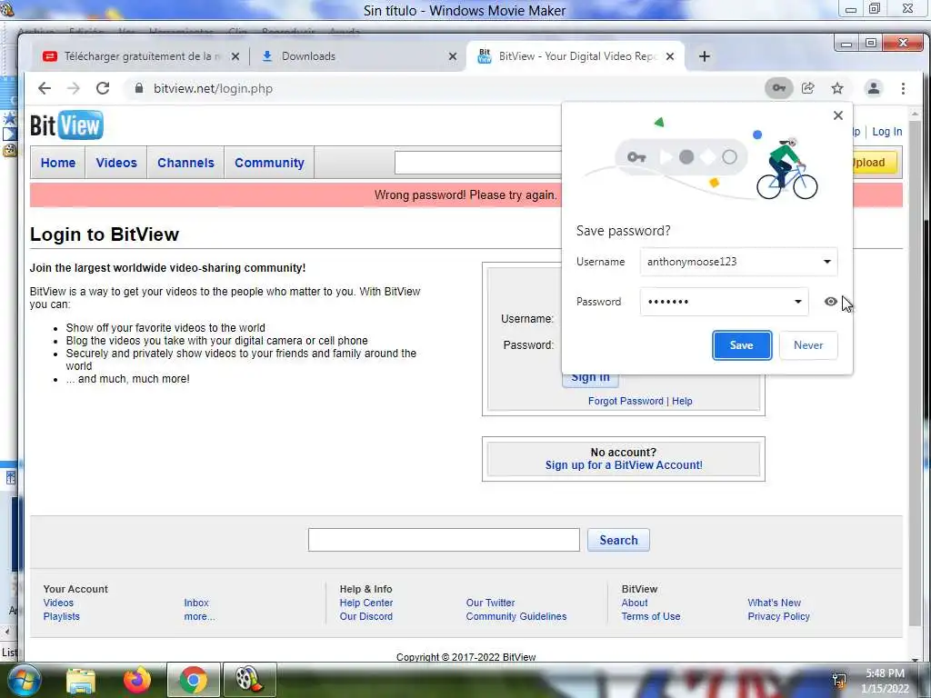Open Our Twitter footer link
931x698 pixels.
tap(490, 603)
